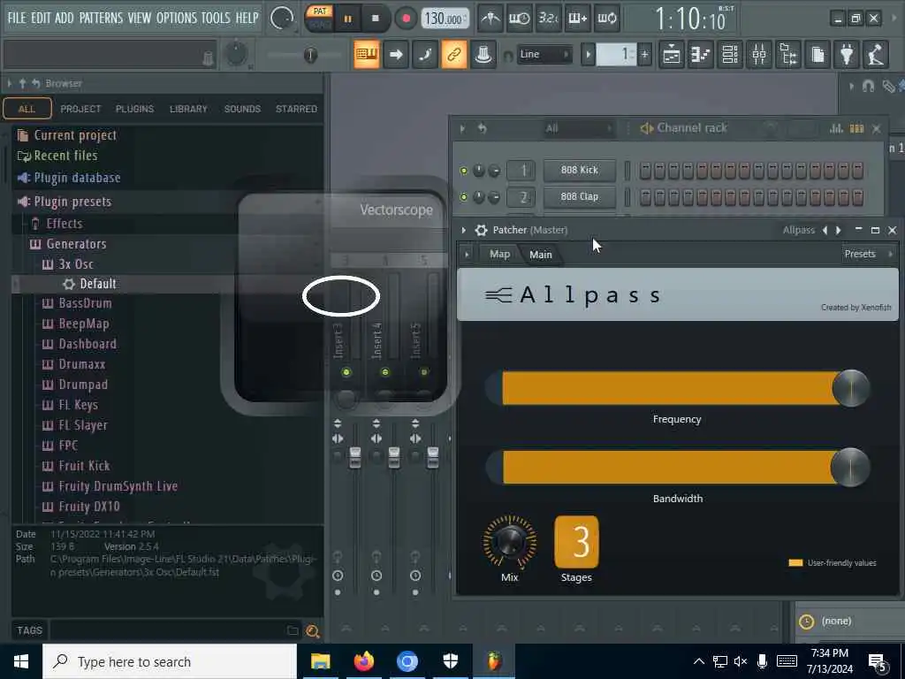Click the undo arrow in Channel rack header
Screen dimensions: 905x679
pyautogui.click(x=482, y=128)
